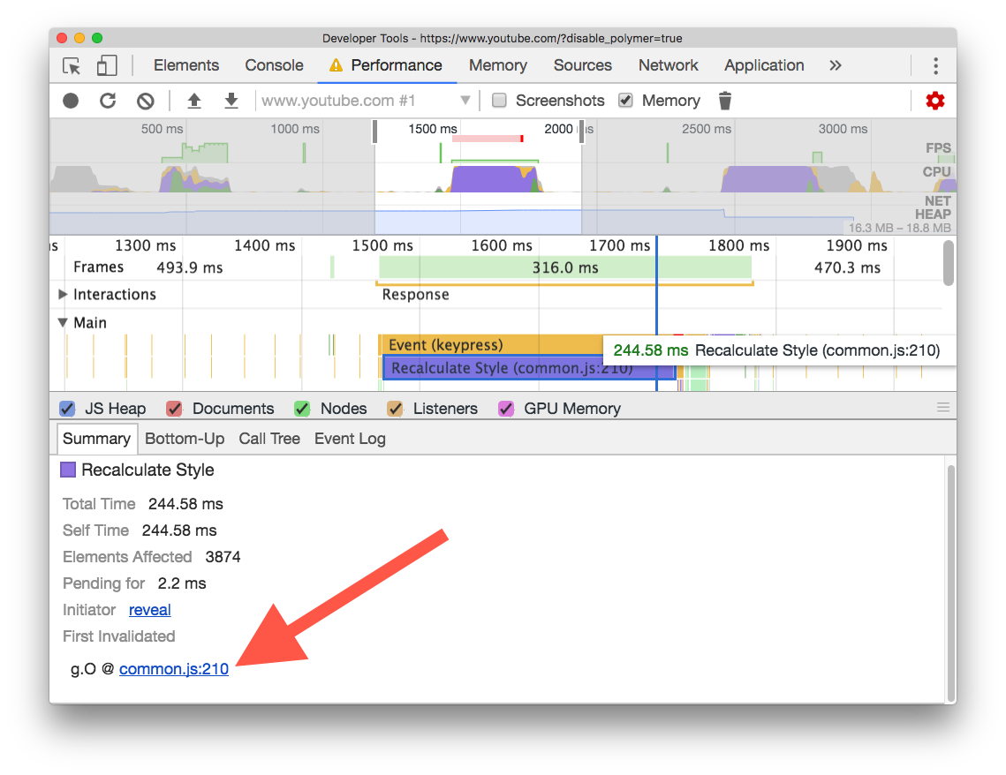Load a profile with the upload arrow
Viewport: 1006px width, 775px height.
click(x=193, y=101)
